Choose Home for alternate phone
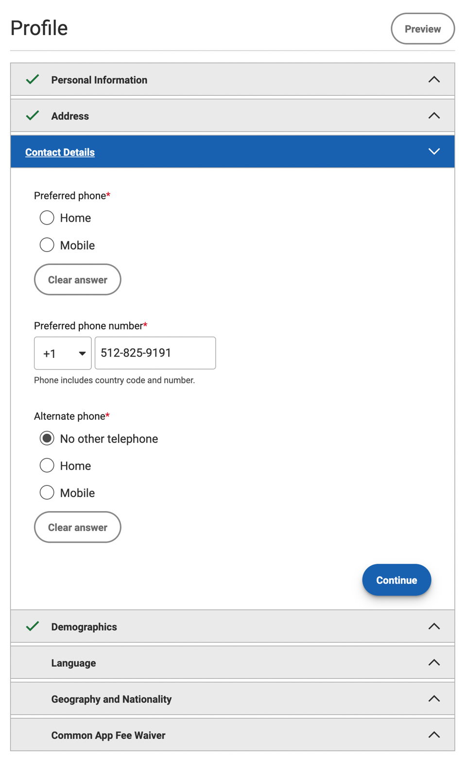This screenshot has width=466, height=762. [47, 465]
